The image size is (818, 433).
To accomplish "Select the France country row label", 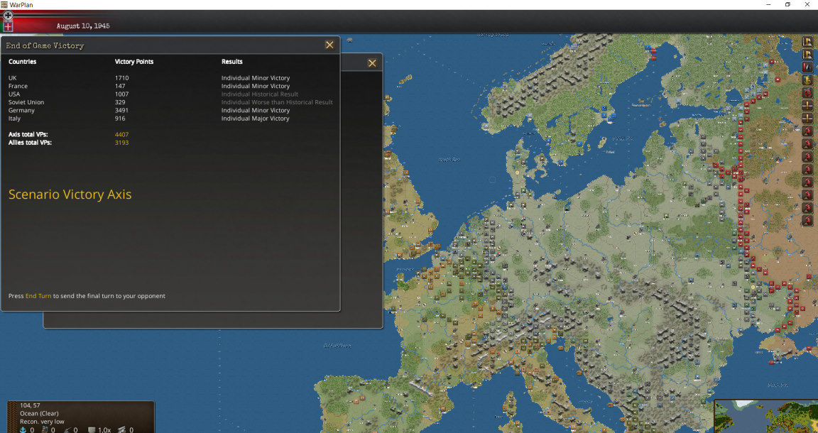I will tap(18, 86).
